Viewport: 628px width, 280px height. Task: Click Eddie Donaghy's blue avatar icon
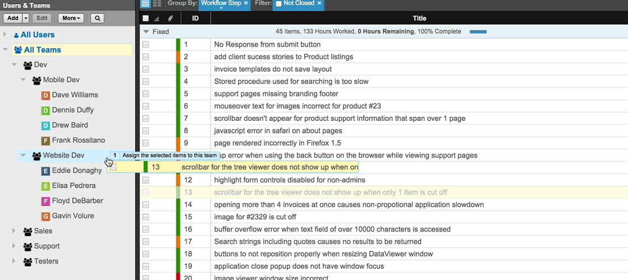(46, 171)
